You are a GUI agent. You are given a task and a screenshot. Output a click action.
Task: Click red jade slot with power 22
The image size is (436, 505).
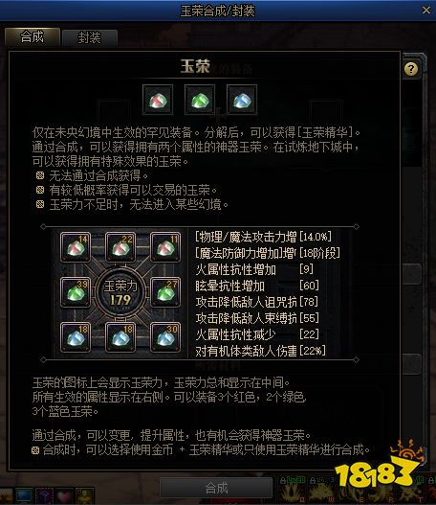coord(120,247)
